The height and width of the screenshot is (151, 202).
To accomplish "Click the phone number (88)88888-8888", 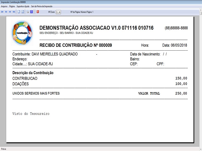I will [176, 28].
